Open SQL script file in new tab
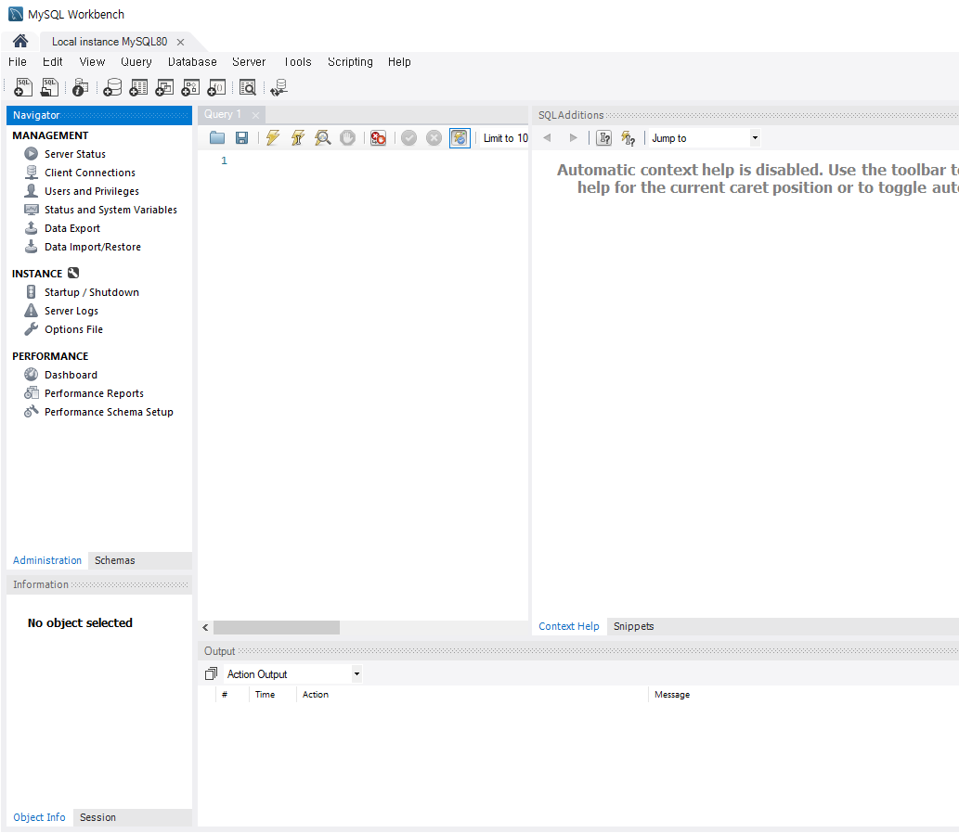959x833 pixels. click(49, 87)
